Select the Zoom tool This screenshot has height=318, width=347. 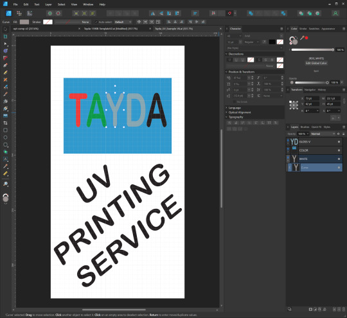[x=6, y=184]
